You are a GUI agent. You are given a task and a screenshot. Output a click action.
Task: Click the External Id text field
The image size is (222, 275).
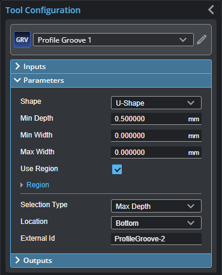pyautogui.click(x=156, y=239)
